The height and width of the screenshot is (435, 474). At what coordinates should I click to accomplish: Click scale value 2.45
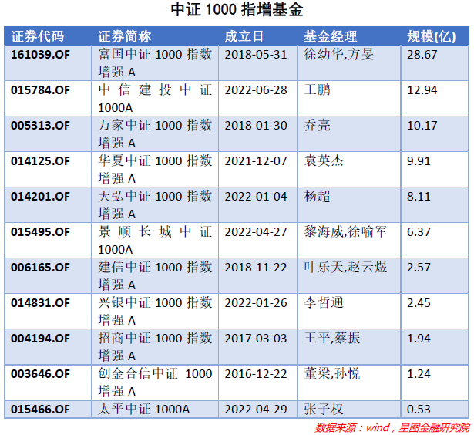pos(419,303)
